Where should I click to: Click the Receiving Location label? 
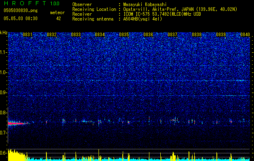[x=94, y=9]
